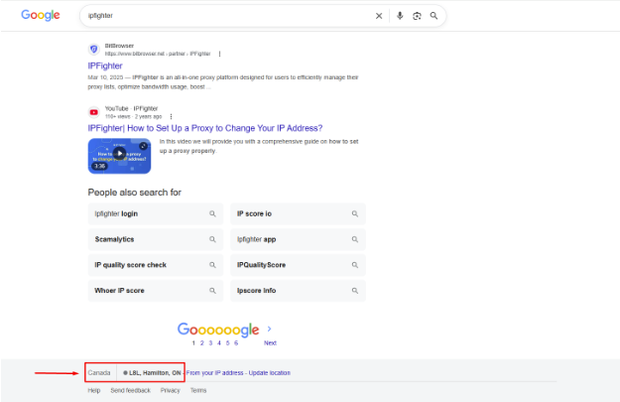Play the proxy video thumbnail
The image size is (620, 402).
point(119,156)
